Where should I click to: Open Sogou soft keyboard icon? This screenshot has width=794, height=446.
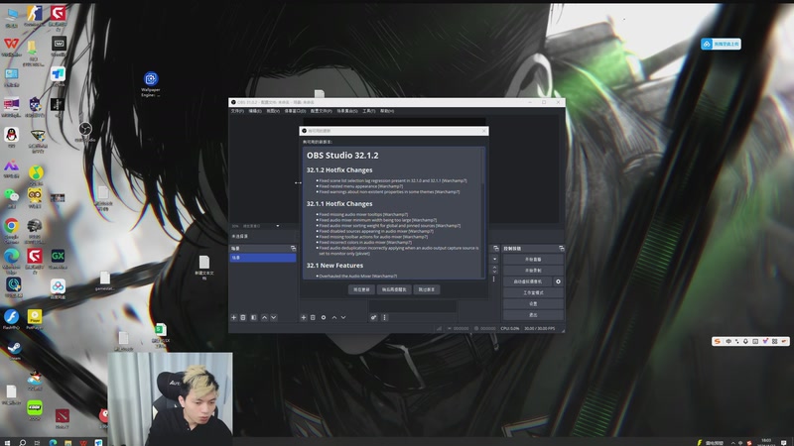755,341
